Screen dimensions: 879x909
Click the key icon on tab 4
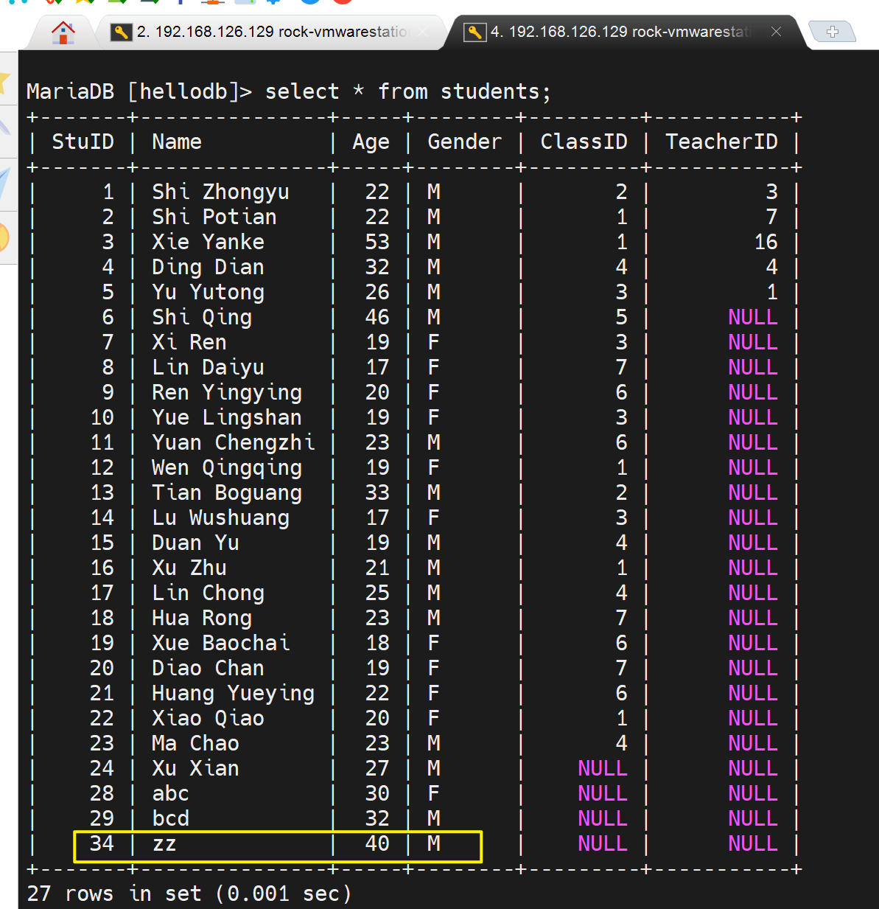coord(474,32)
